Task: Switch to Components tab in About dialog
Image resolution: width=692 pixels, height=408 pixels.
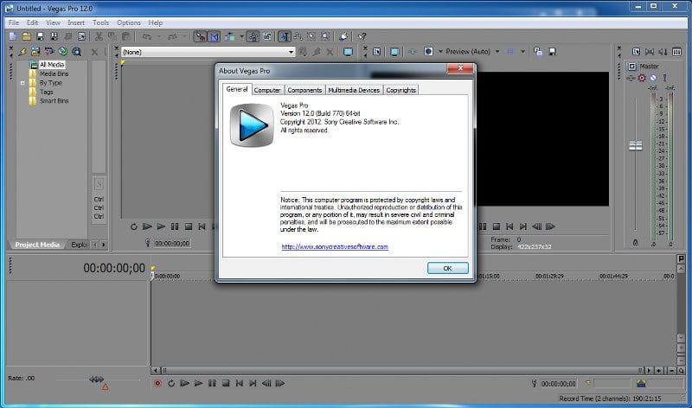Action: coord(304,90)
